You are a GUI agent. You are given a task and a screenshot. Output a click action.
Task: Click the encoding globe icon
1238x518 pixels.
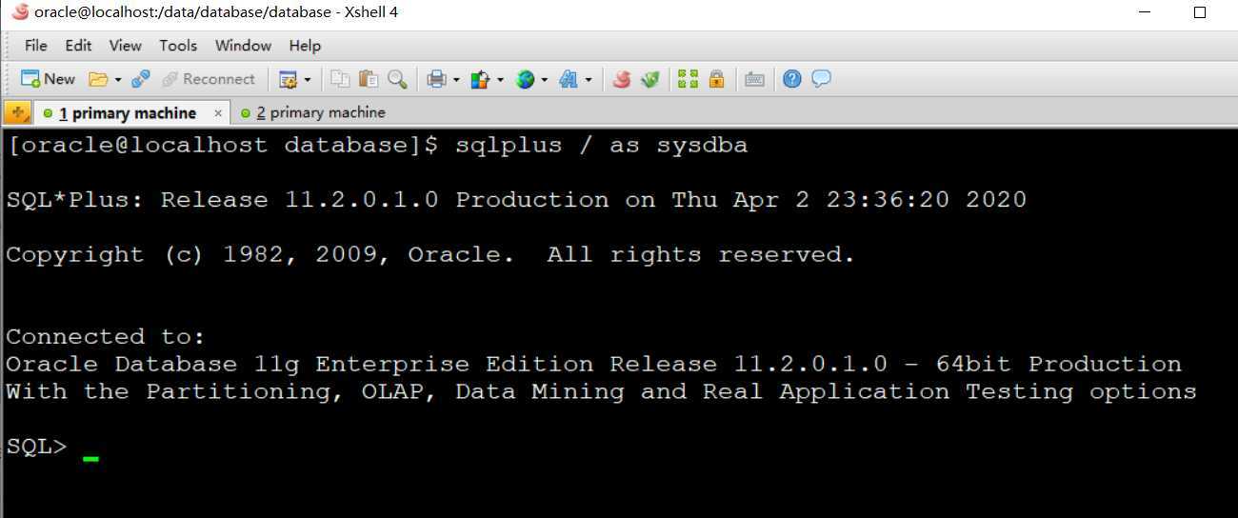525,79
